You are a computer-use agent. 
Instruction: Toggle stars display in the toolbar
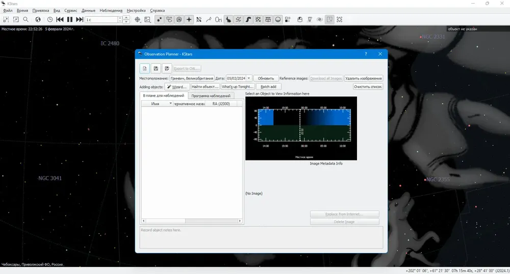tap(159, 19)
